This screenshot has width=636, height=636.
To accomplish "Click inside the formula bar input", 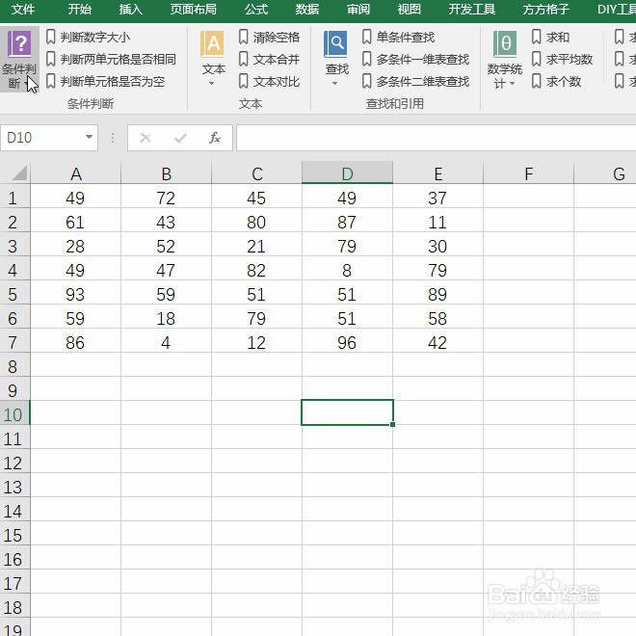I will pos(436,138).
